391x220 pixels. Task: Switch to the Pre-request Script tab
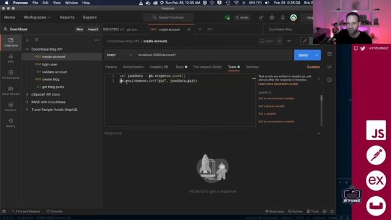pyautogui.click(x=207, y=67)
